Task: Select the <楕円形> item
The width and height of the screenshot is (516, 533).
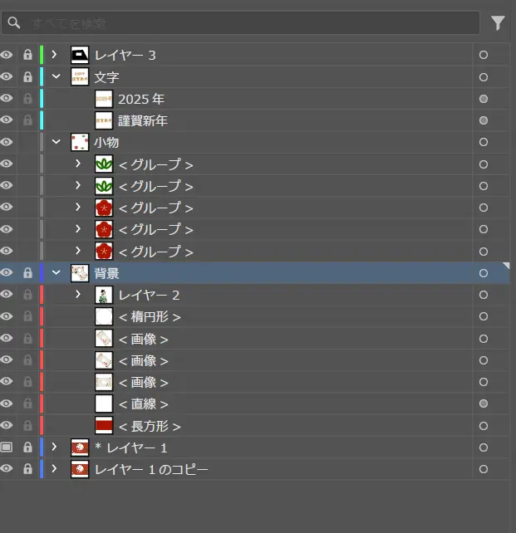Action: coord(150,317)
